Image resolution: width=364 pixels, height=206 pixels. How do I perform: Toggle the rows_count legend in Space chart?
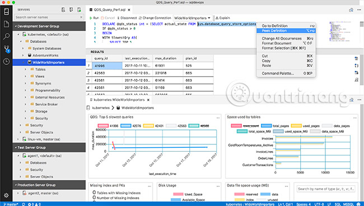pos(245,126)
